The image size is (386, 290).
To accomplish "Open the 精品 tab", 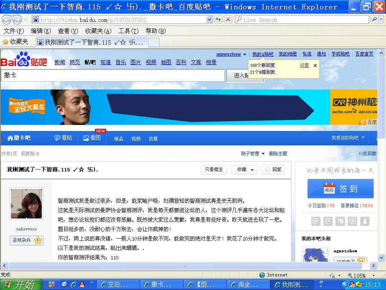I will coord(118,139).
